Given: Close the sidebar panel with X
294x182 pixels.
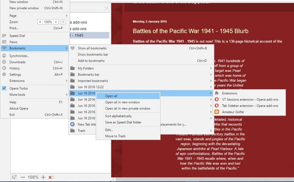Looking at the screenshot, I should click(x=107, y=8).
